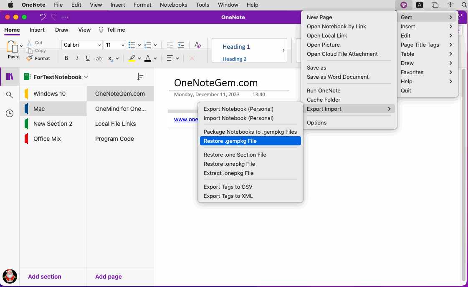Viewport: 468px width, 287px height.
Task: Apply the Heading 1 style
Action: pyautogui.click(x=236, y=47)
